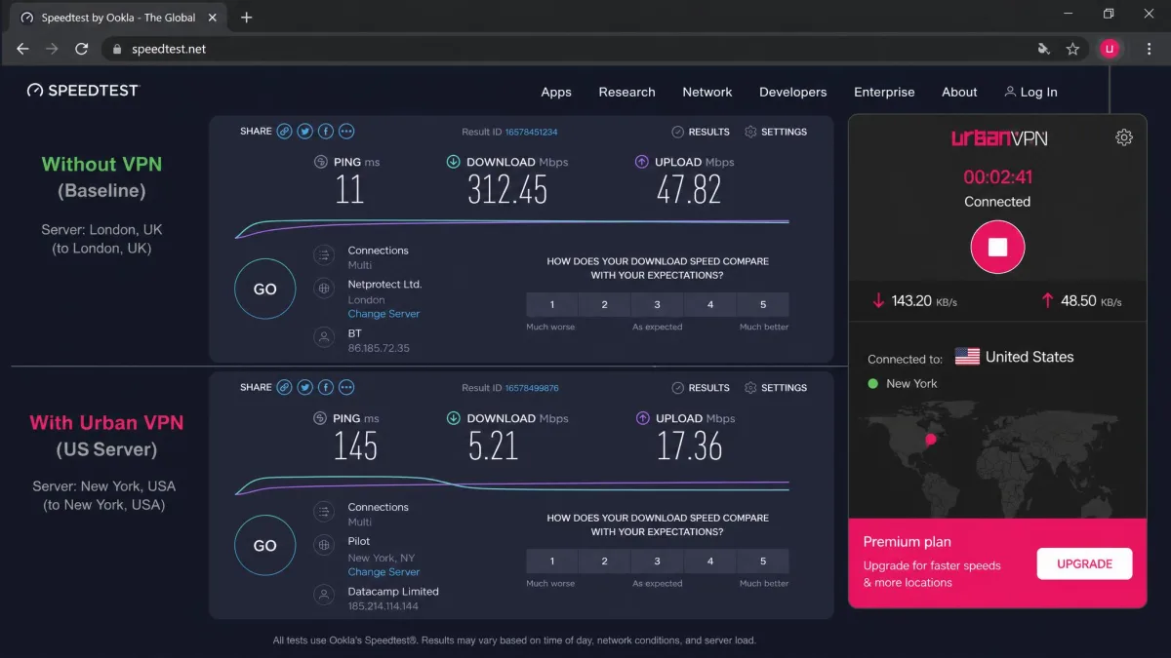Click the upload value 17.36
This screenshot has width=1171, height=658.
coord(689,446)
